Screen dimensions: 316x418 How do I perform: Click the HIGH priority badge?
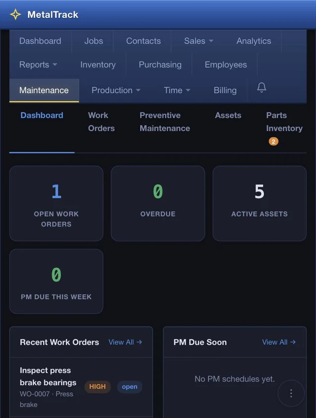click(97, 386)
